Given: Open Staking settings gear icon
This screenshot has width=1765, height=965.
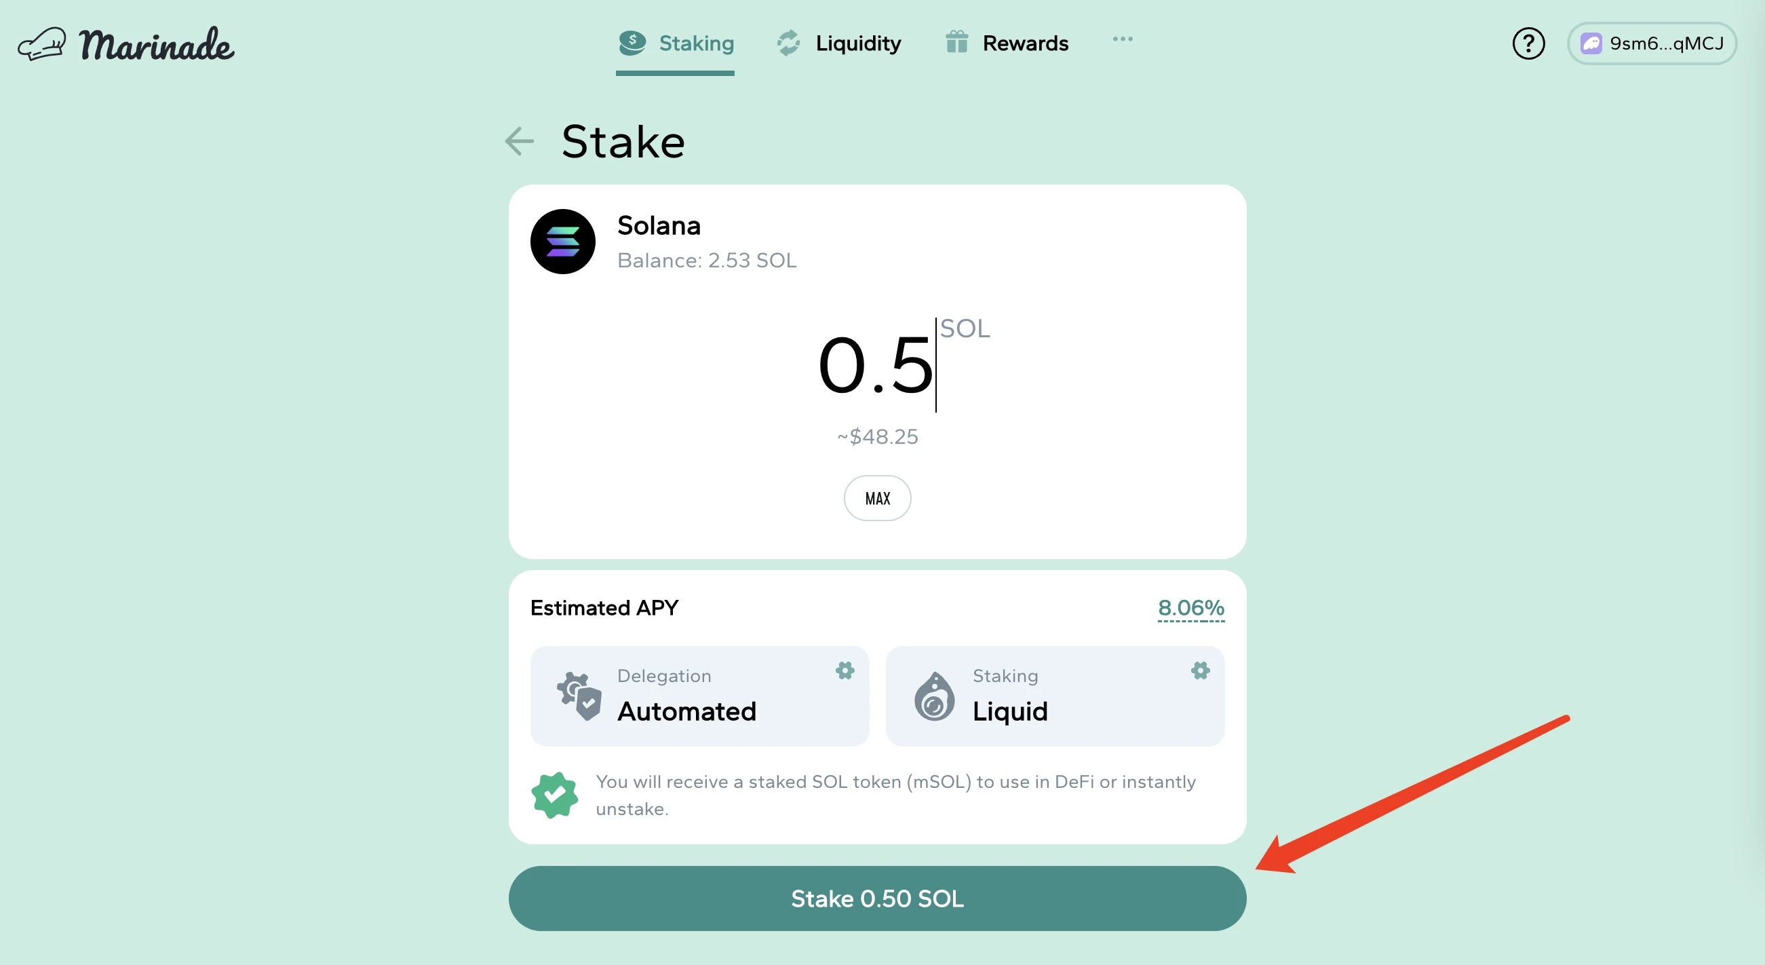Looking at the screenshot, I should tap(1200, 670).
